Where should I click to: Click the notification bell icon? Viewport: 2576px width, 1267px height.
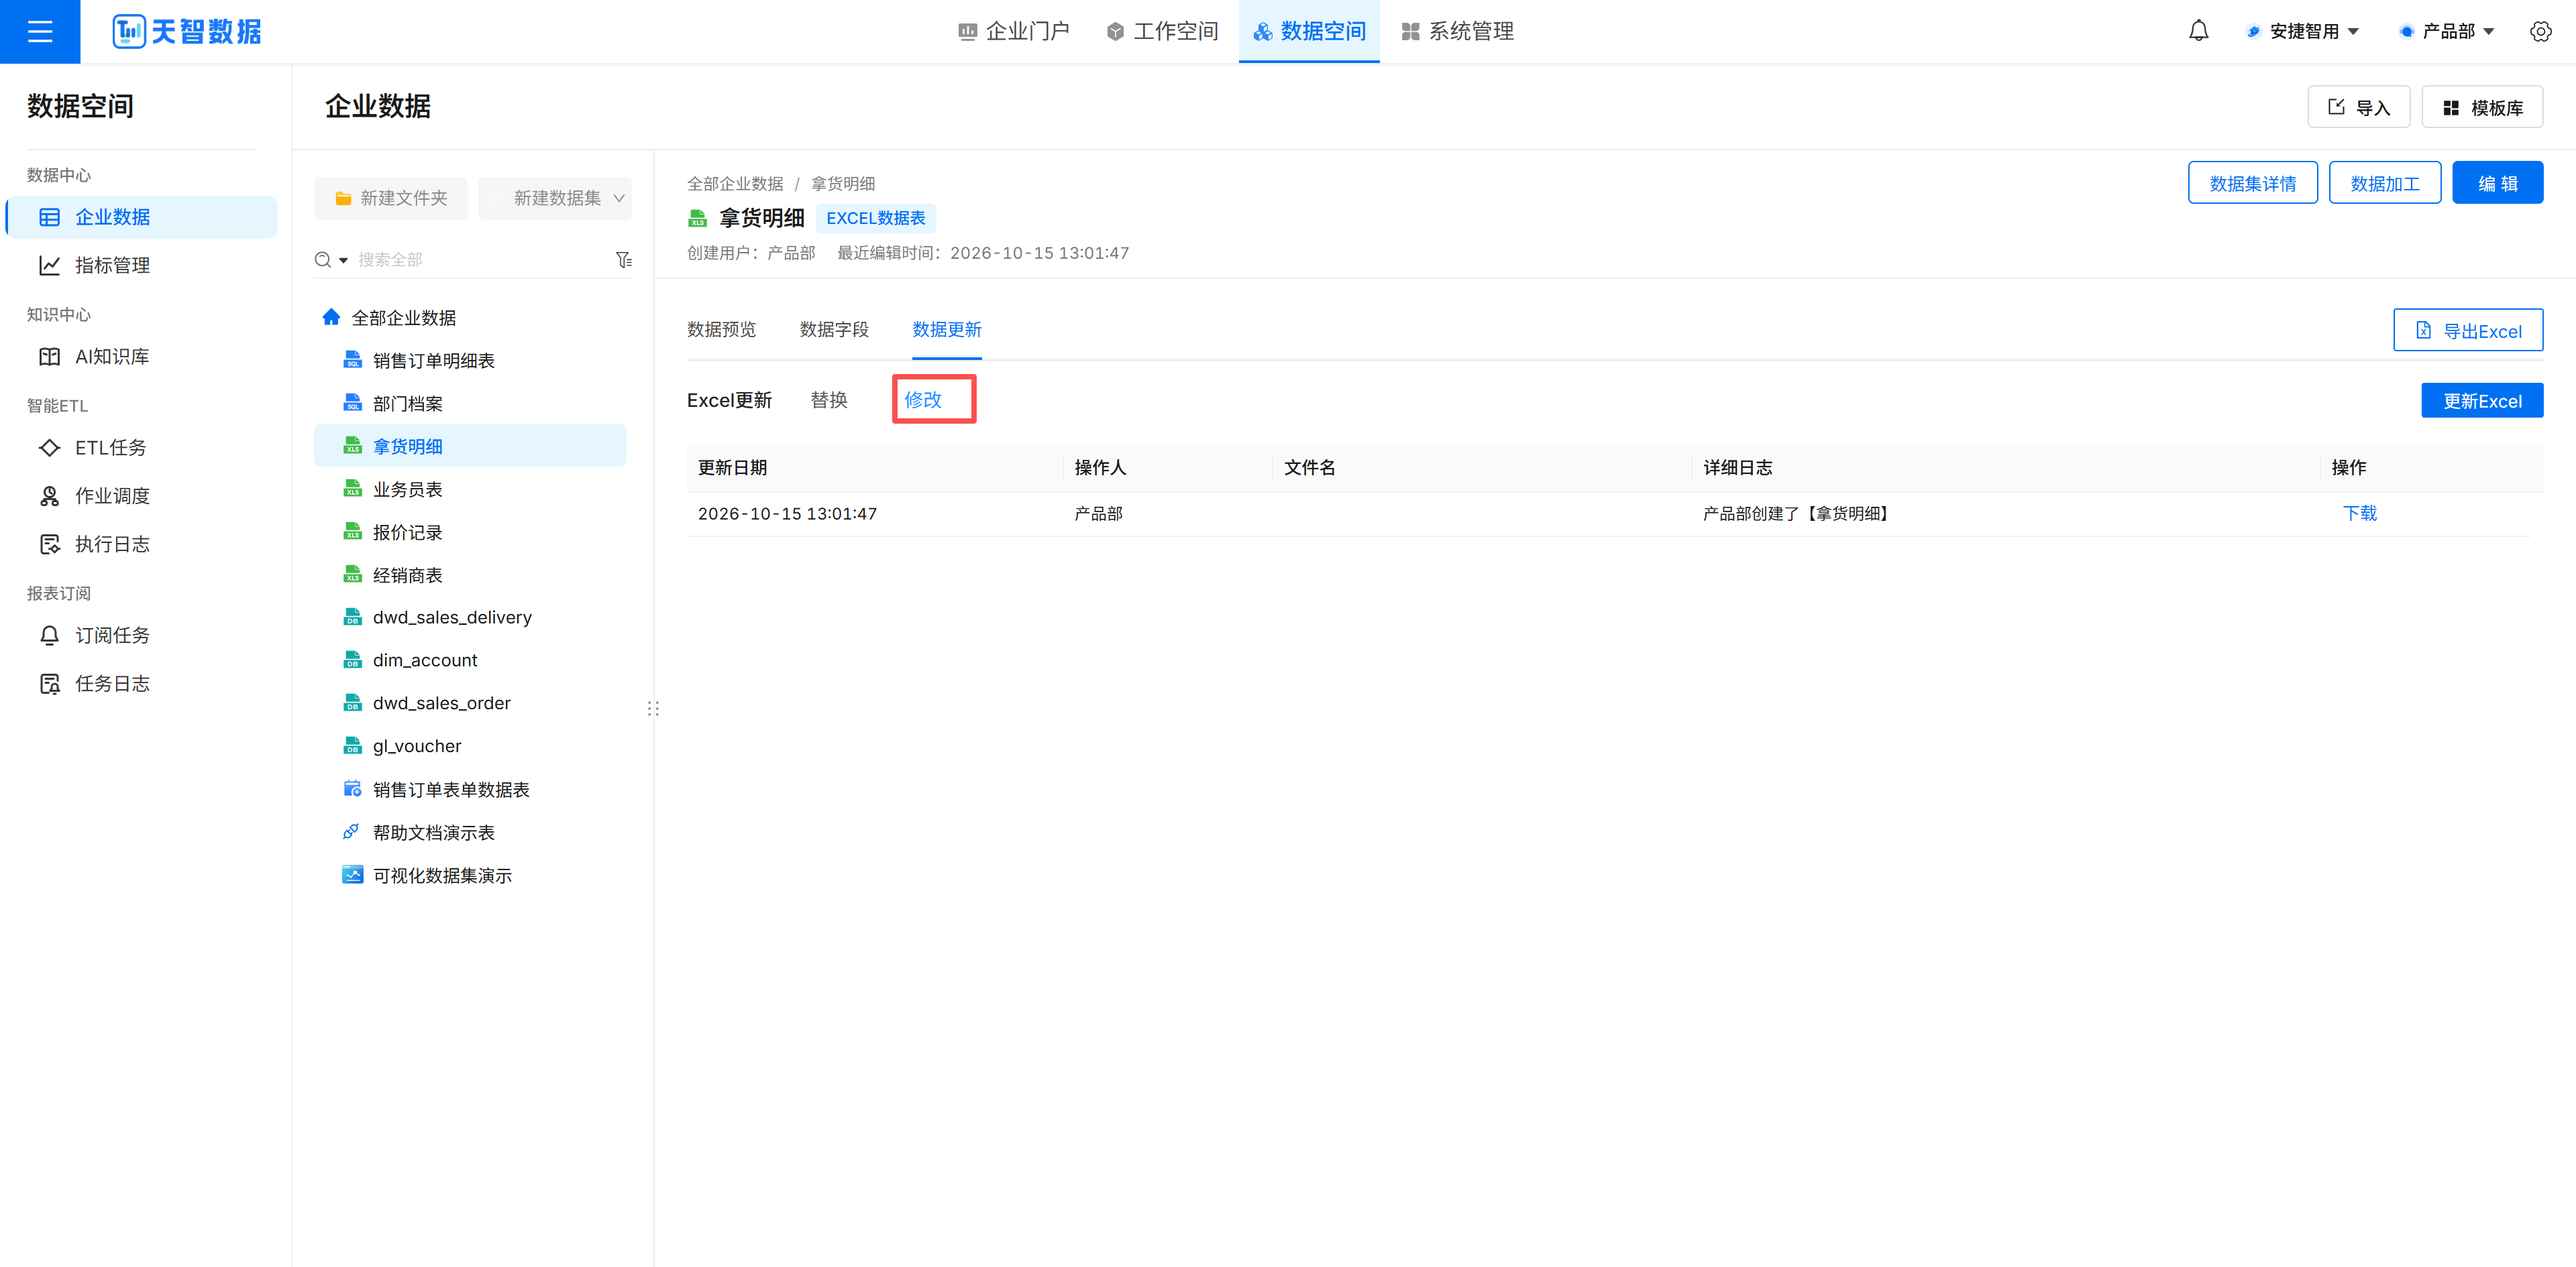click(2198, 31)
